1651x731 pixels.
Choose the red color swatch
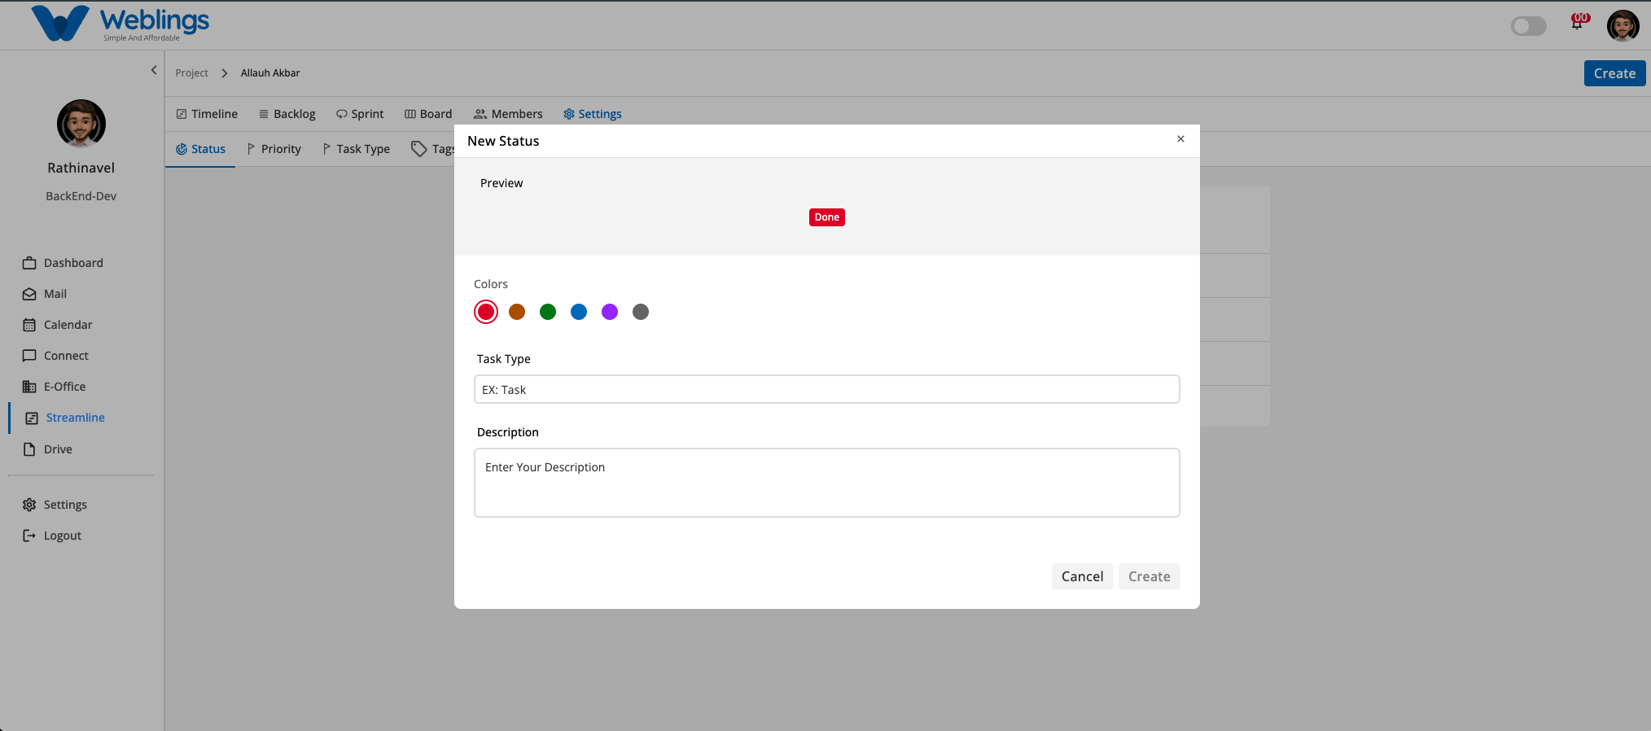point(486,312)
